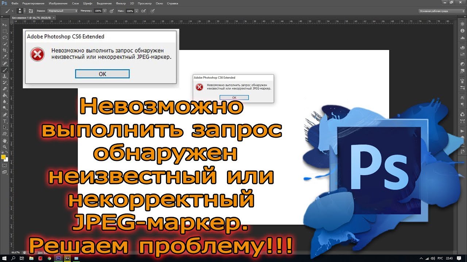Viewport: 467px width, 262px height.
Task: Open the Файл menu
Action: coord(15,3)
